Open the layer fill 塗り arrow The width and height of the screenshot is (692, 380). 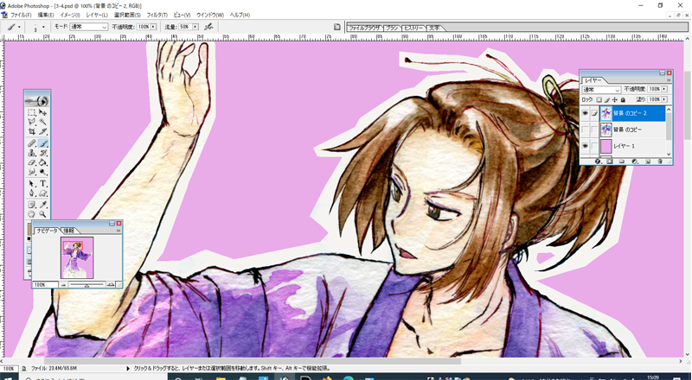[x=664, y=99]
